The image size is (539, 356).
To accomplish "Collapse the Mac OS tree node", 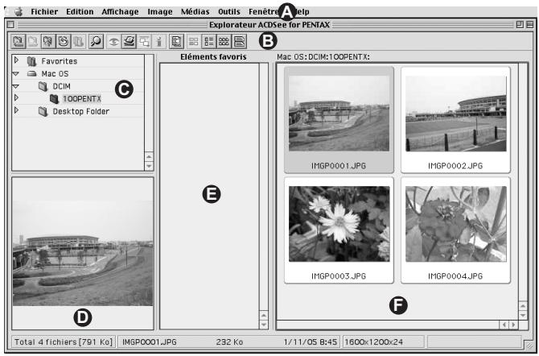I will point(16,73).
